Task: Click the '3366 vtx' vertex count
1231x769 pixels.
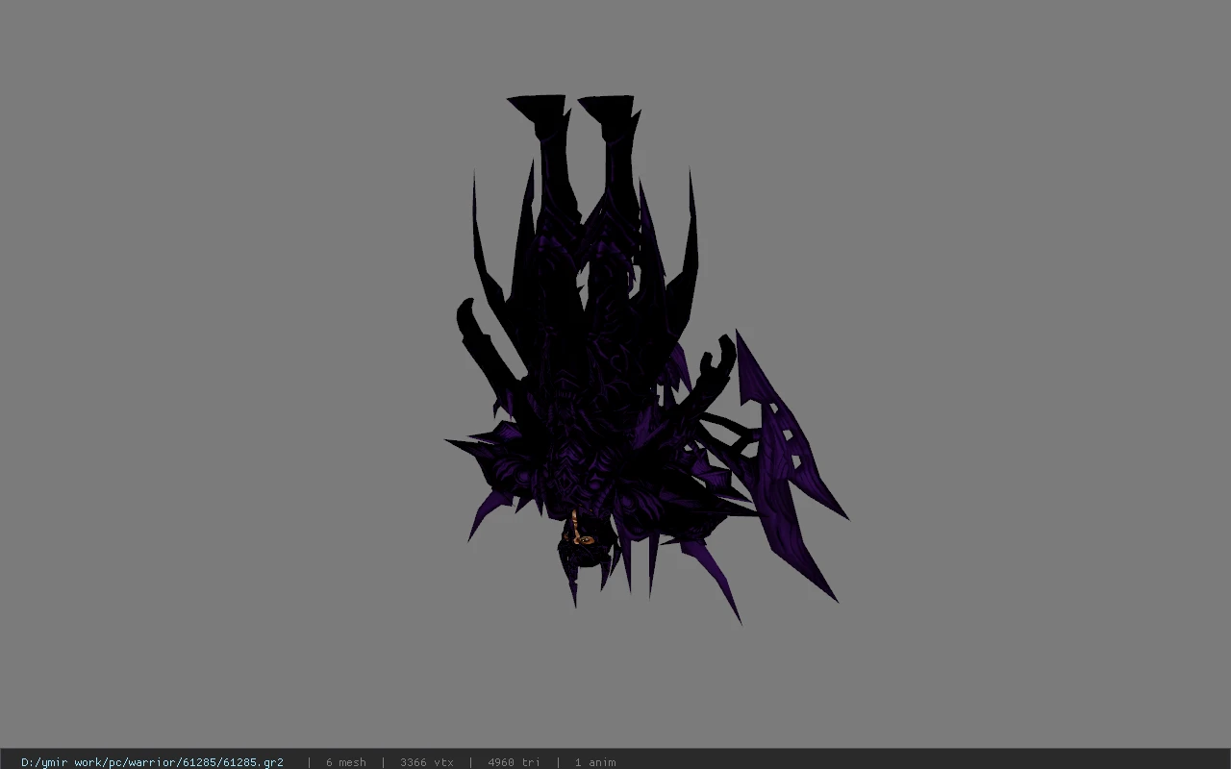Action: tap(426, 762)
